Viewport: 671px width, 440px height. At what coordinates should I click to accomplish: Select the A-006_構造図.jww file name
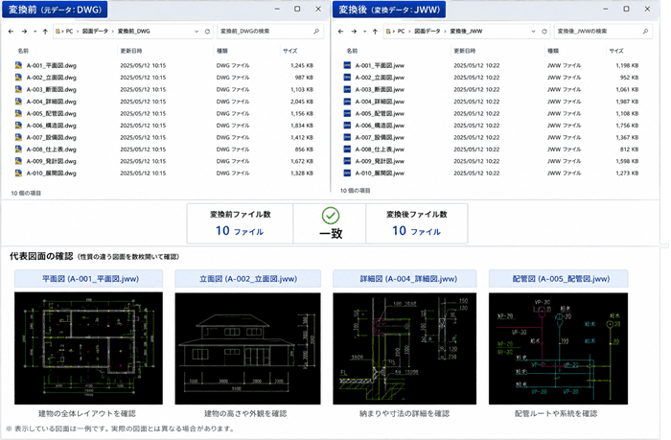[x=380, y=126]
